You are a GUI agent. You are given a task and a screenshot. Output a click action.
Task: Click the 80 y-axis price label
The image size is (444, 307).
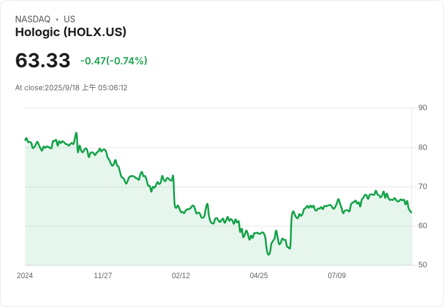click(x=422, y=147)
